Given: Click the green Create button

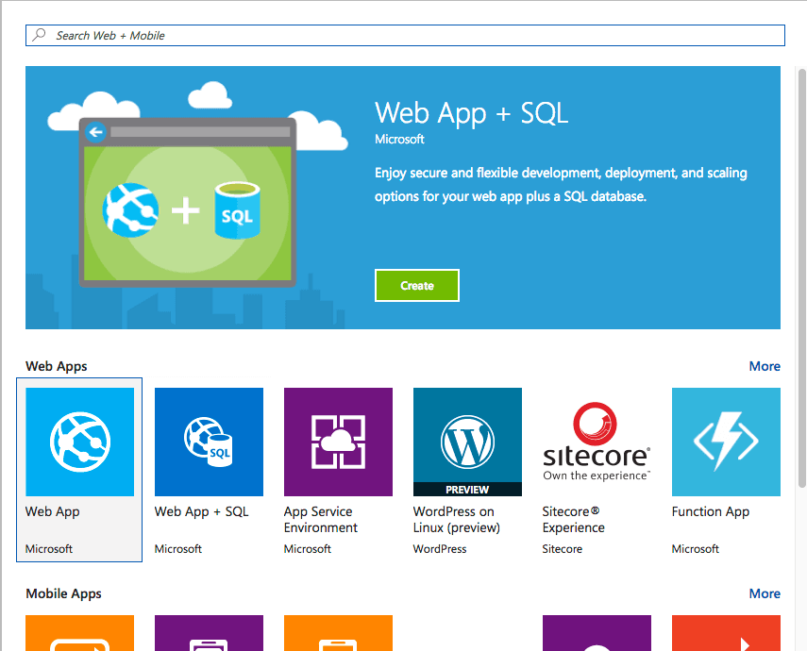Looking at the screenshot, I should [x=417, y=286].
